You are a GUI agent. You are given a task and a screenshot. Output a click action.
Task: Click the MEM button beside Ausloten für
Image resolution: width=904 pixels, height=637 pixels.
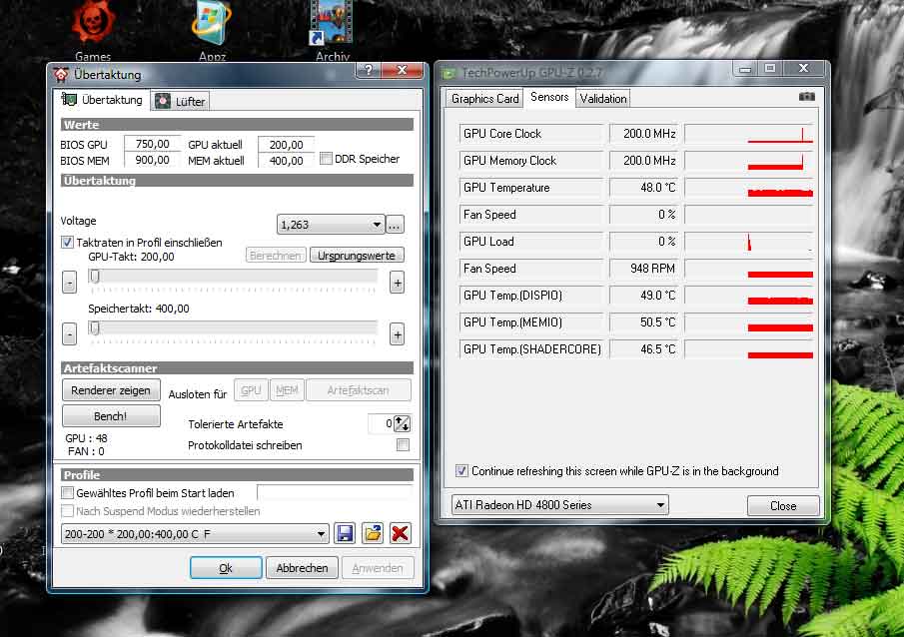(287, 390)
